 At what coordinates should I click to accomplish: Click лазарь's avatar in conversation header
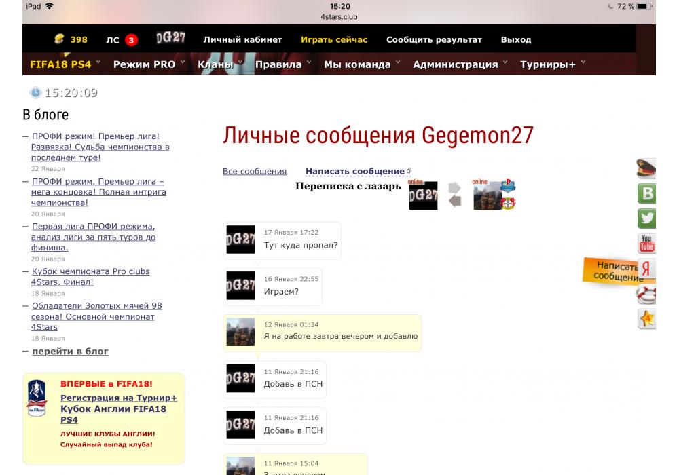point(488,195)
